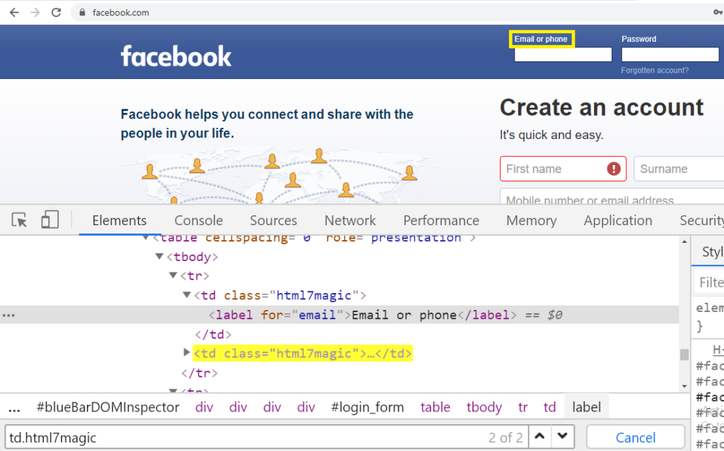724x451 pixels.
Task: Collapse the table cellspacing node
Action: coord(146,238)
